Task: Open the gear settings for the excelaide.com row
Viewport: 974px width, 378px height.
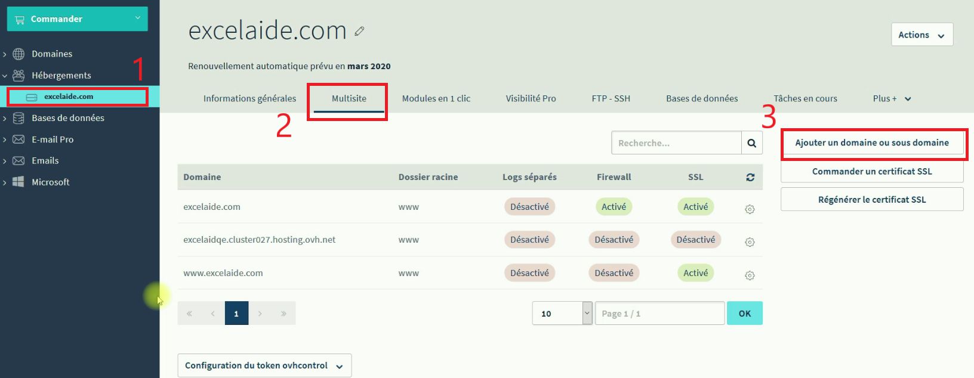Action: click(x=750, y=209)
